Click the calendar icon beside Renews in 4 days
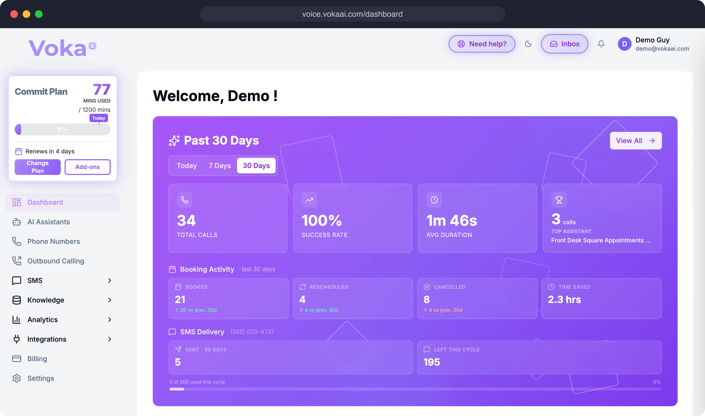Screen dimensions: 705x416 pos(19,151)
